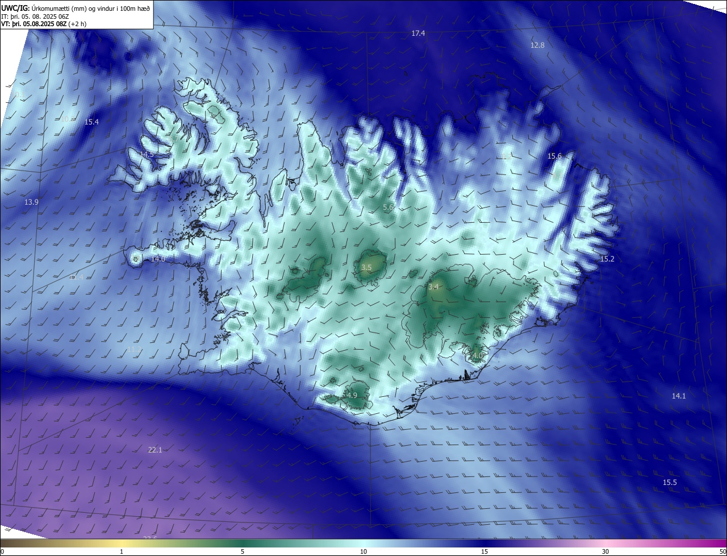The width and height of the screenshot is (727, 556).
Task: Click the 14.1 value southeast of Iceland
Action: tap(679, 396)
